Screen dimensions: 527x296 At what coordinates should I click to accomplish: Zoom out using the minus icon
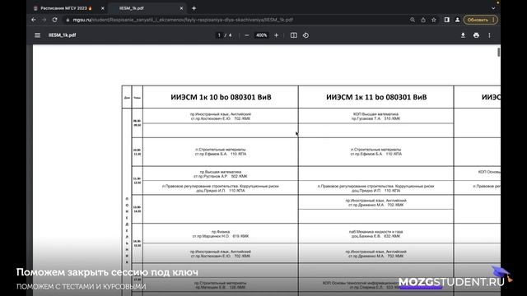pyautogui.click(x=247, y=35)
